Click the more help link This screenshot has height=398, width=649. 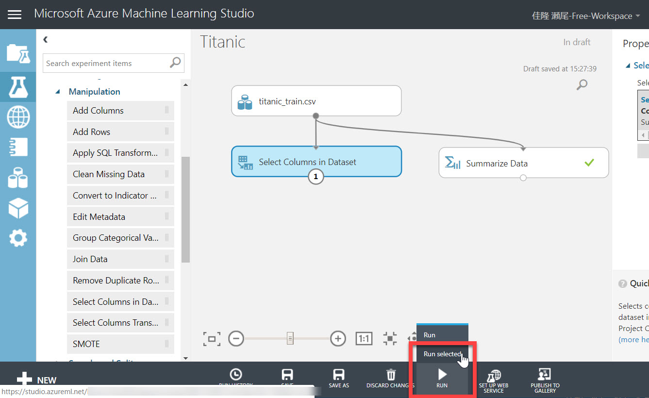point(633,339)
